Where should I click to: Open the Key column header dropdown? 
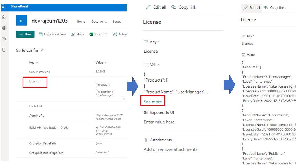37,62
